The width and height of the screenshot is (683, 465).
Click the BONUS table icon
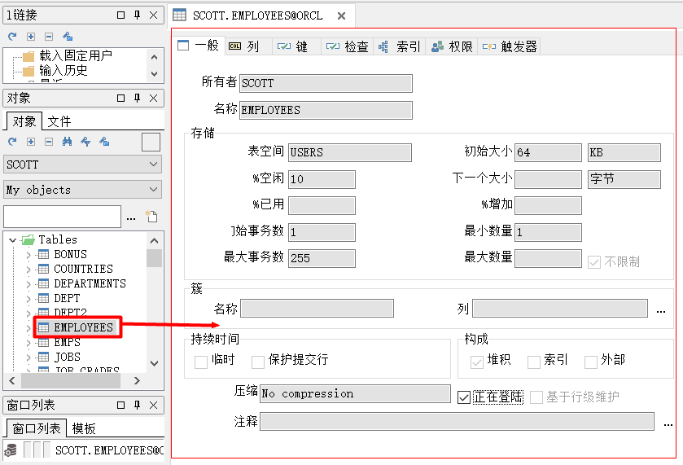coord(44,254)
